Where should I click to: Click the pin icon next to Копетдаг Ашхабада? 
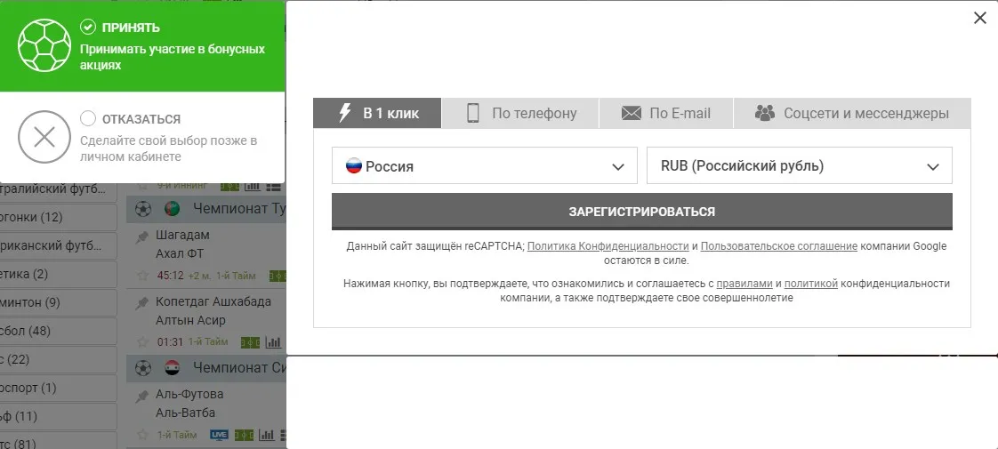[x=142, y=304]
